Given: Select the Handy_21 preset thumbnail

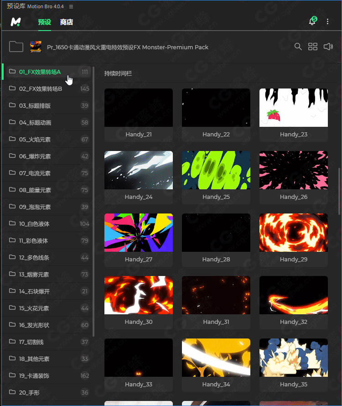Looking at the screenshot, I should pyautogui.click(x=139, y=108).
